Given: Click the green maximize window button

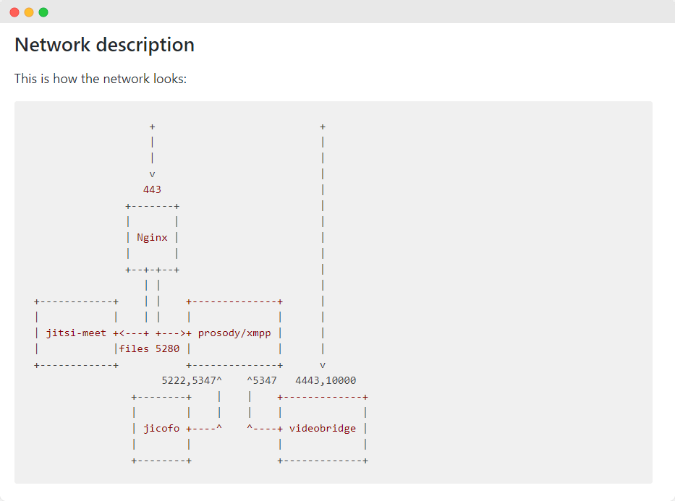Looking at the screenshot, I should (x=43, y=12).
